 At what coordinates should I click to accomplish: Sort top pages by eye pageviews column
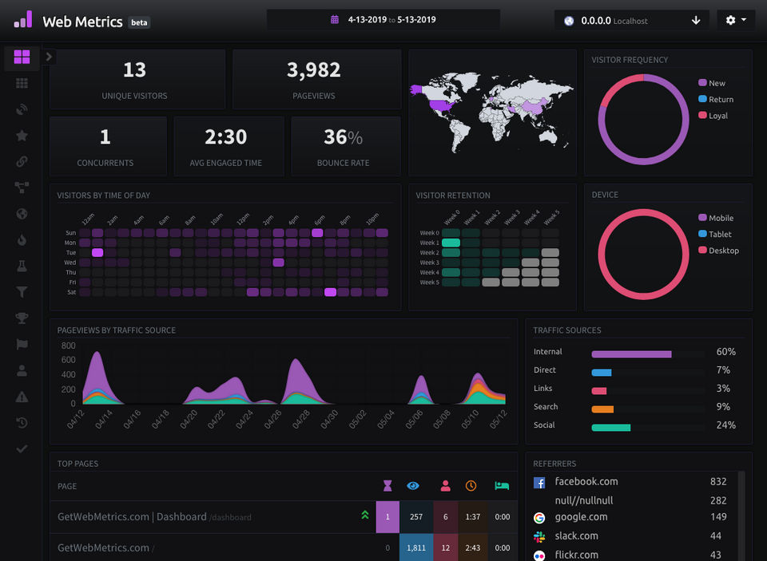pos(413,485)
